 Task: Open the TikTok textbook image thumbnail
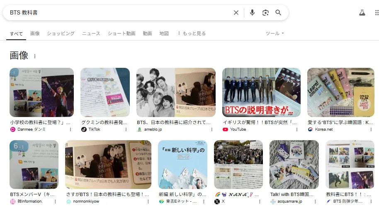(105, 92)
